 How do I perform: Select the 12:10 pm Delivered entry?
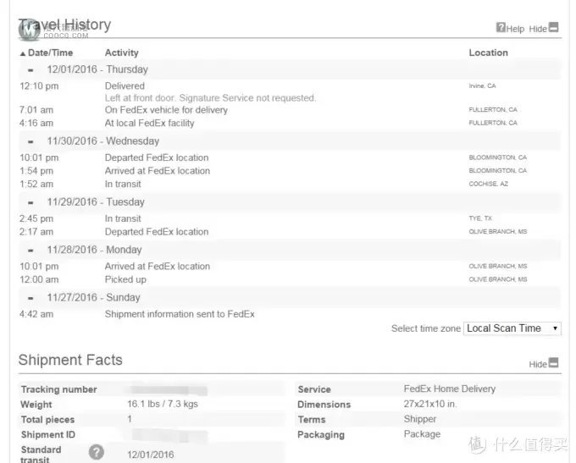click(125, 86)
